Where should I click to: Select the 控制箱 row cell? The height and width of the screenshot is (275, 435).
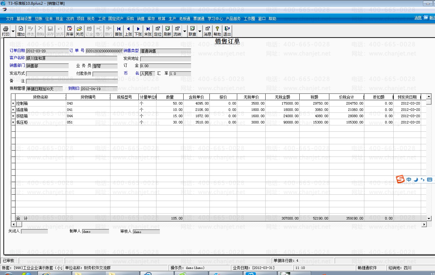pyautogui.click(x=41, y=103)
